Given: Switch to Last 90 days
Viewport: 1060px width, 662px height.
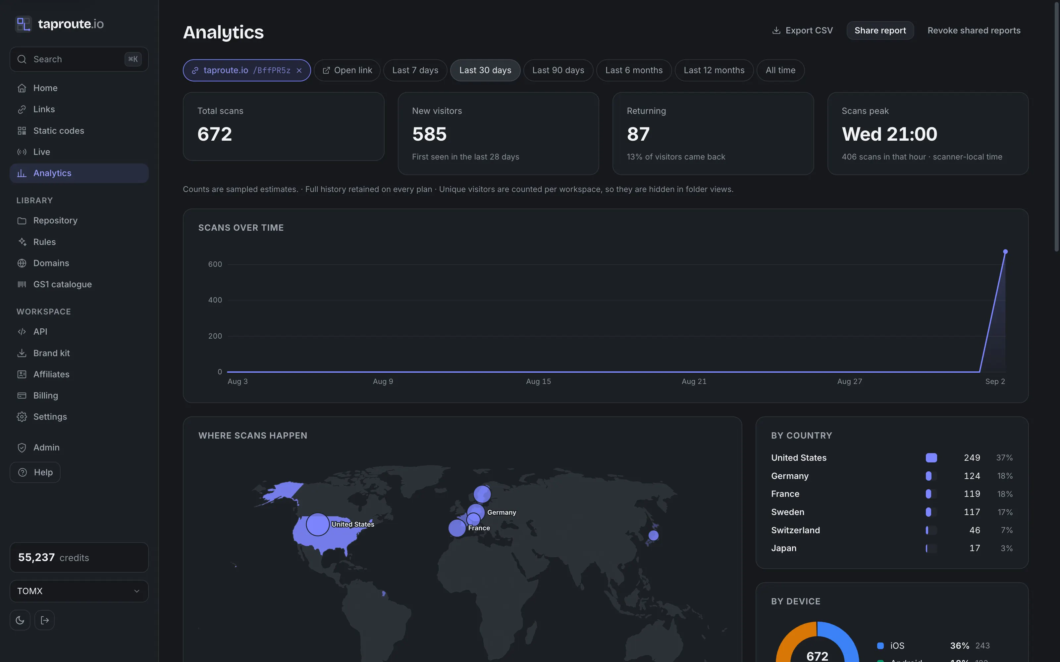Looking at the screenshot, I should click(x=558, y=71).
